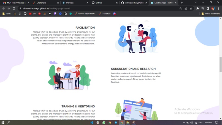Open the Chrome profile avatar
Screen dimensions: 222x125
213,9
